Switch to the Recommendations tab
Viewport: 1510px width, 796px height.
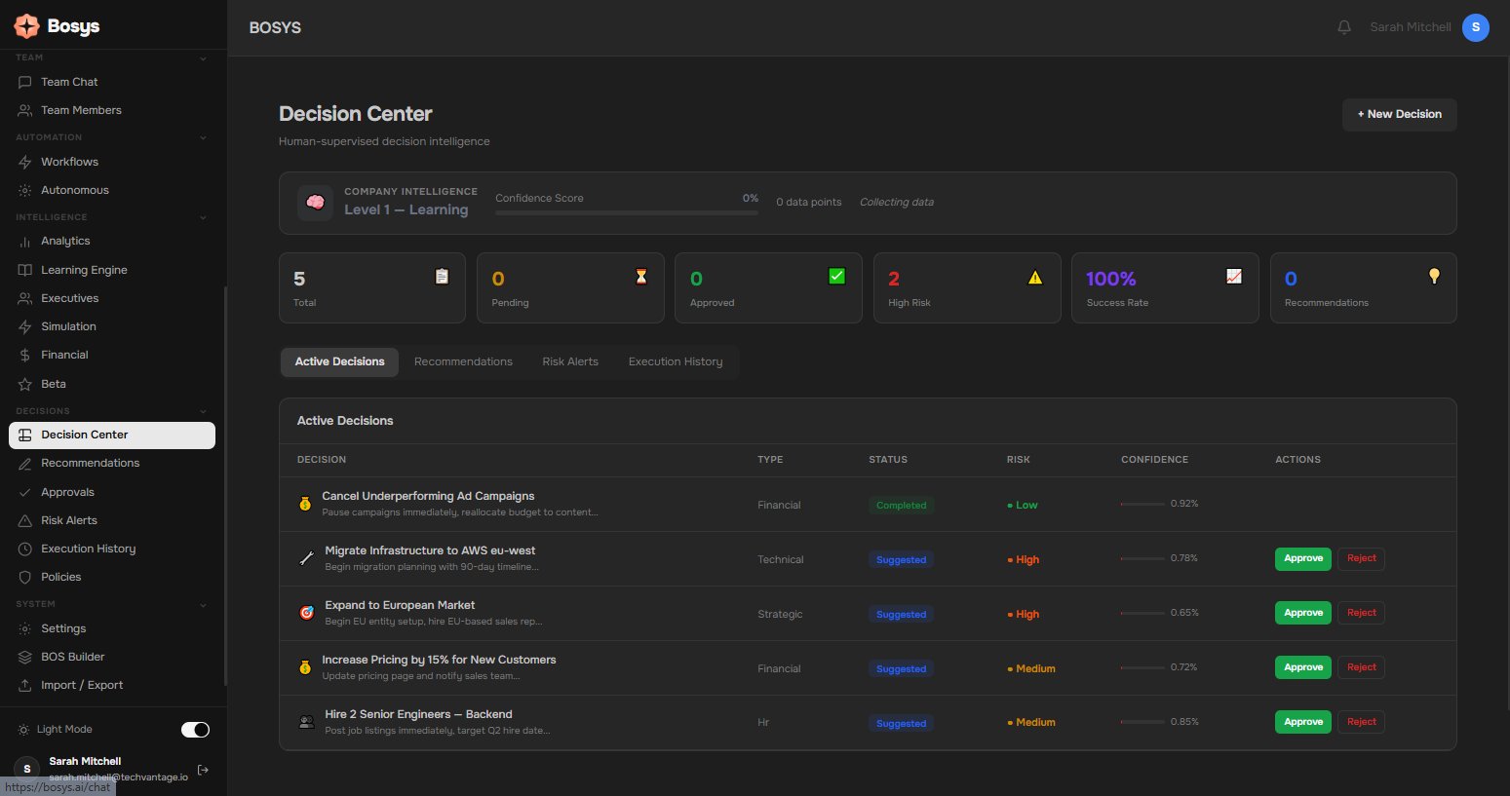click(463, 361)
